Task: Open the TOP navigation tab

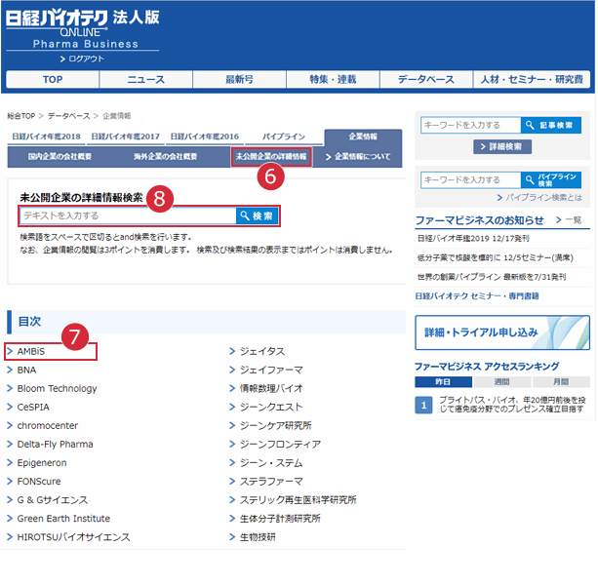Action: (53, 79)
